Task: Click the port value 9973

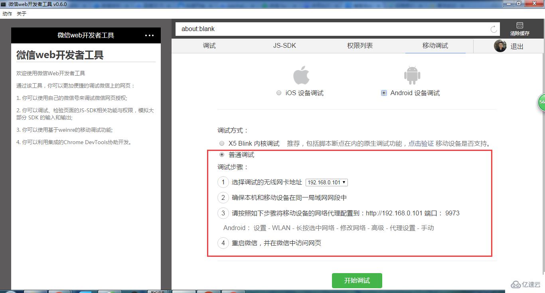Action: 452,213
